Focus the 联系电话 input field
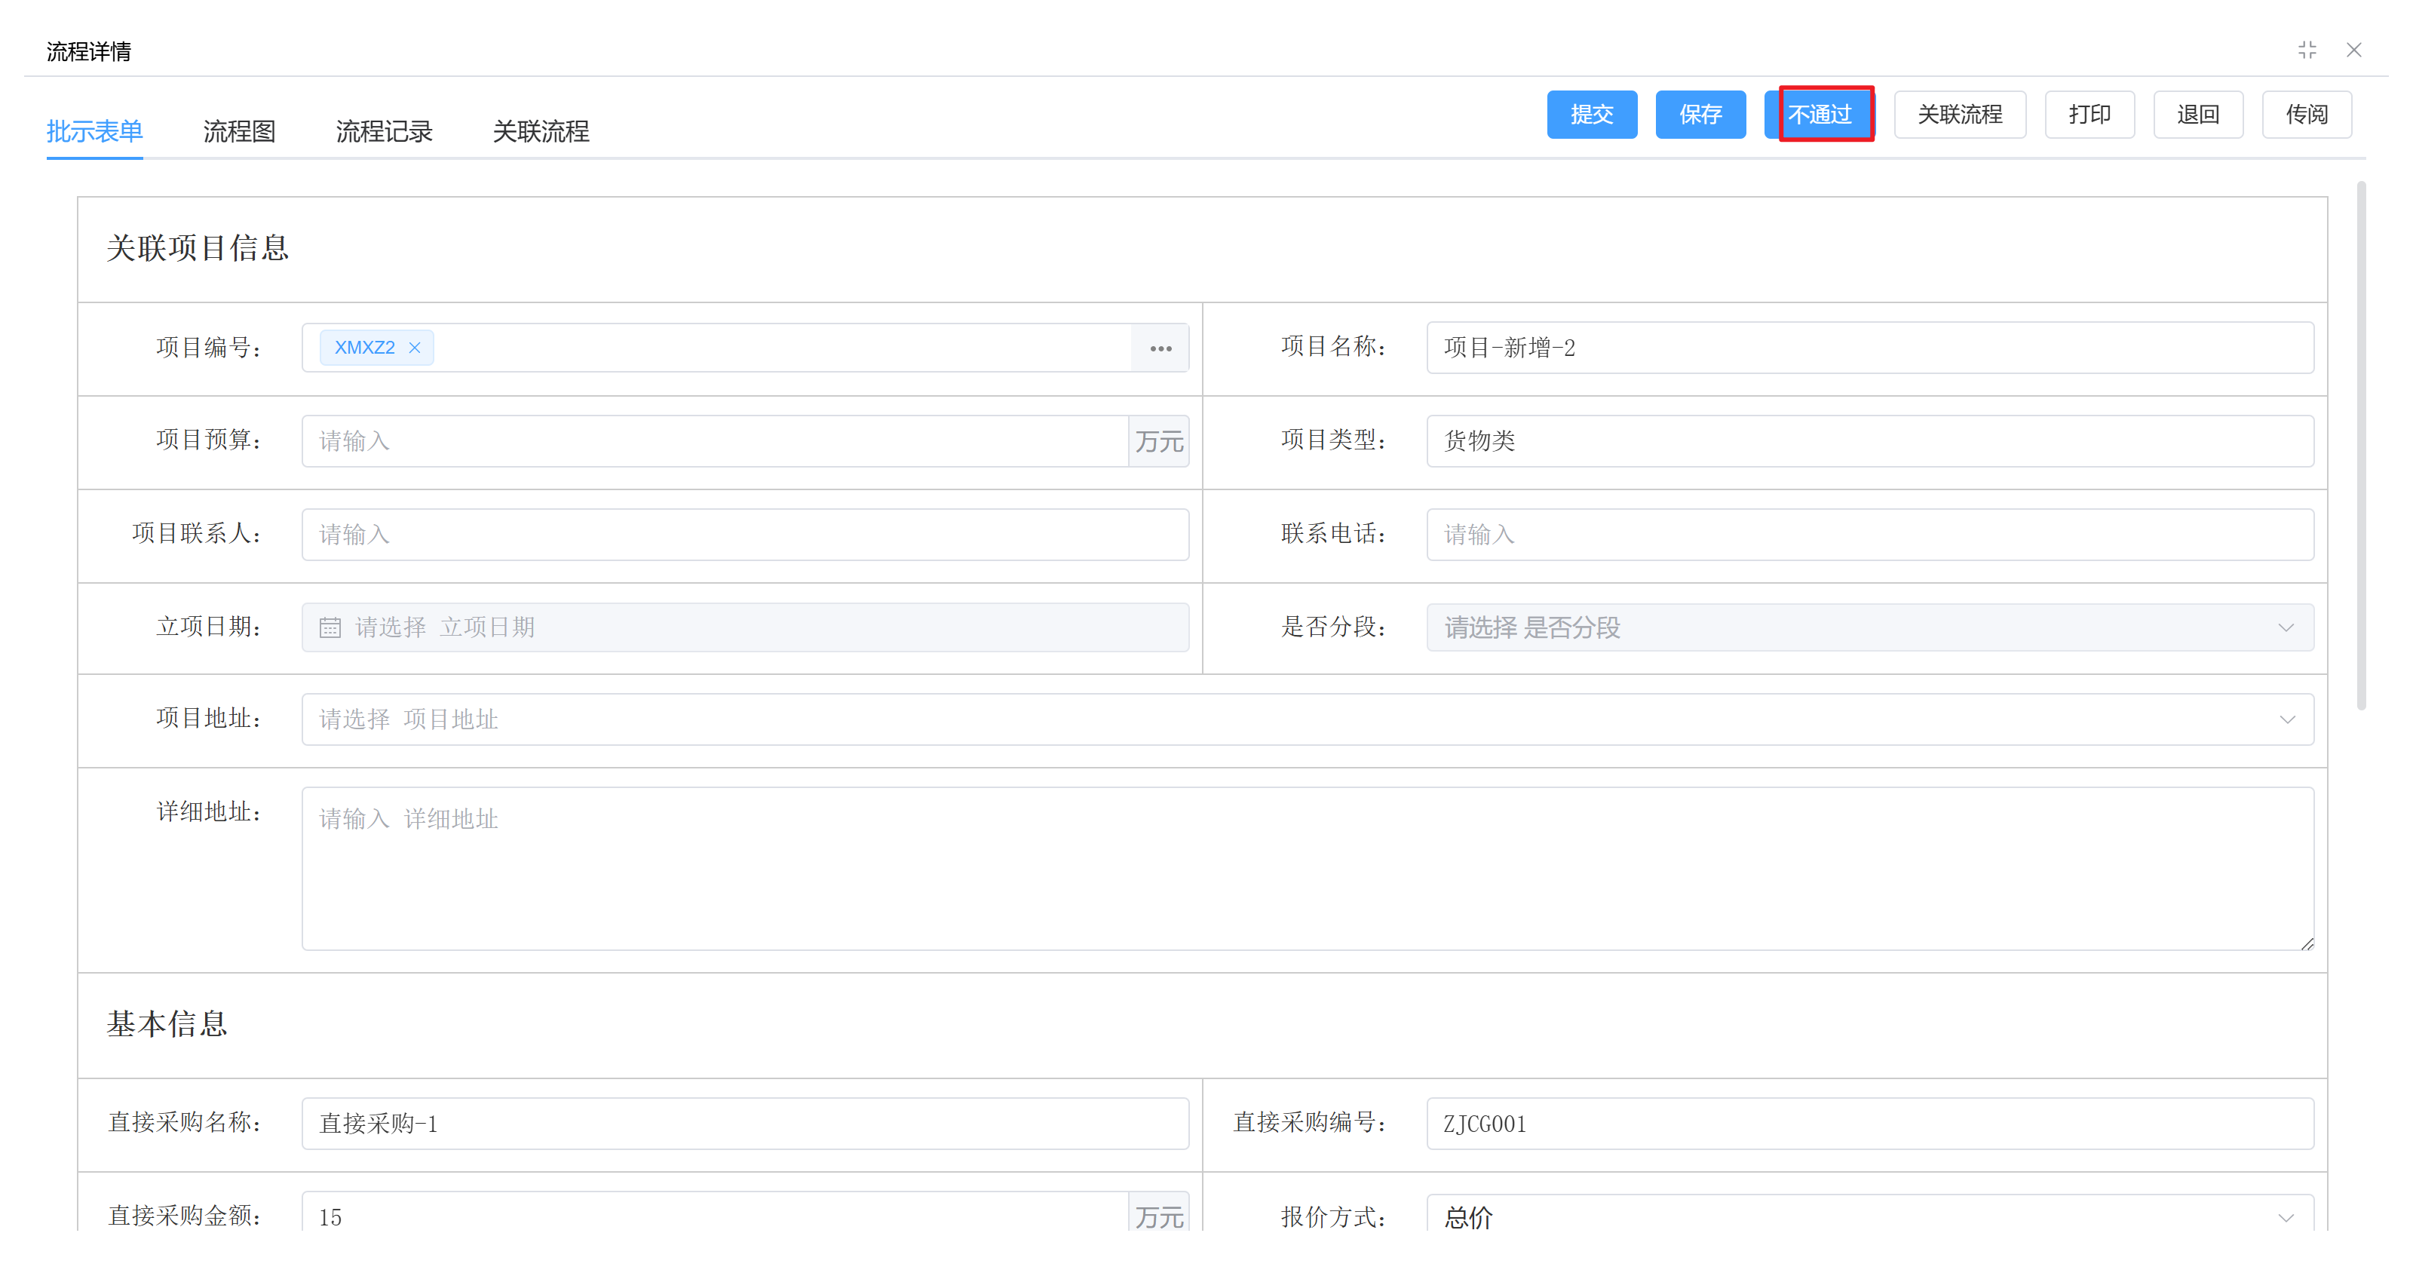 pyautogui.click(x=1870, y=535)
